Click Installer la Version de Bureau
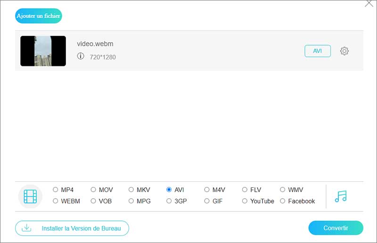377x243 pixels. point(72,228)
